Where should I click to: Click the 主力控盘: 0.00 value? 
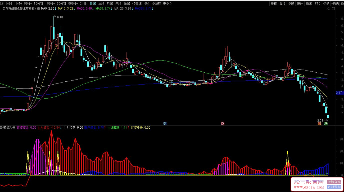pyautogui.click(x=73, y=128)
